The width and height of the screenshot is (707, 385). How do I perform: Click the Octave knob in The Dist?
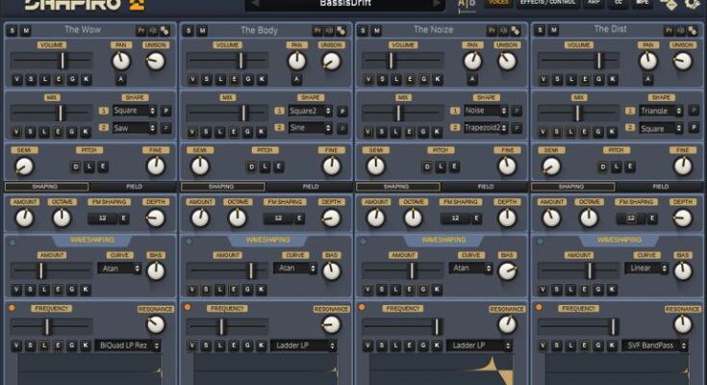click(589, 218)
